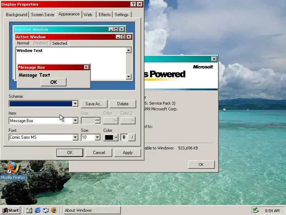This screenshot has height=215, width=286.
Task: Click the 523,696 KB memory value
Action: point(188,148)
